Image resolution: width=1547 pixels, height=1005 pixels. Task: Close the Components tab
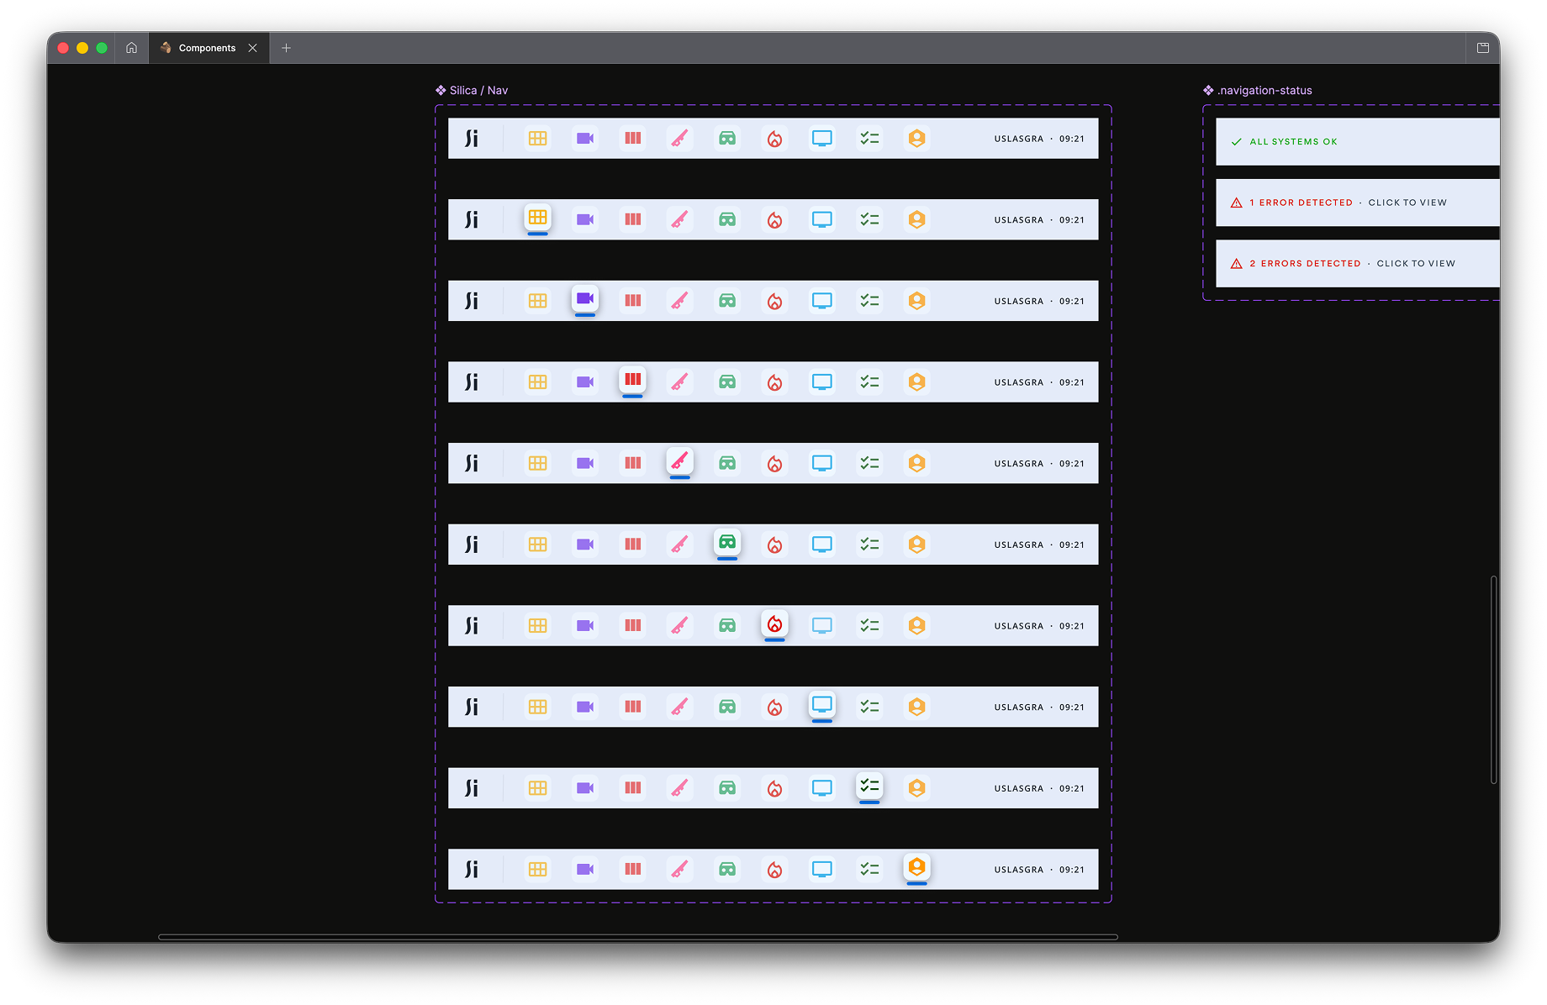[252, 48]
